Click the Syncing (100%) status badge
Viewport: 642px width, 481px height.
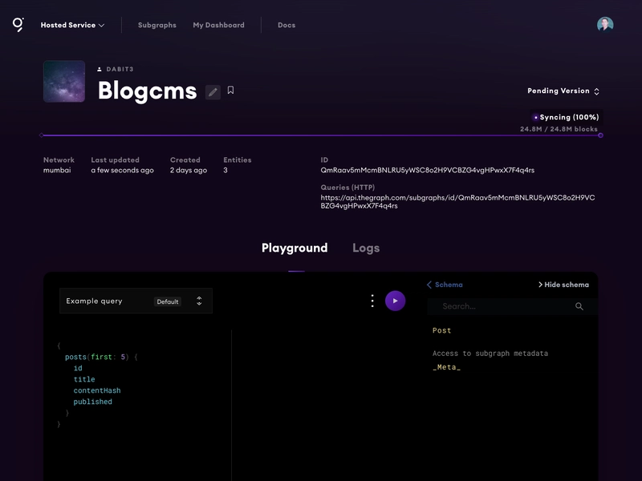[567, 117]
